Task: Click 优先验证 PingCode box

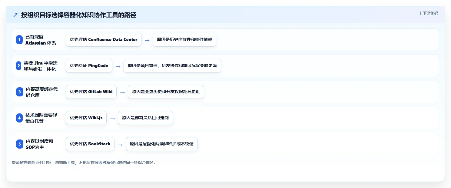Action: (89, 66)
